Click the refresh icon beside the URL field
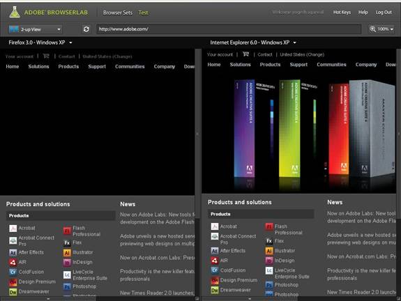The height and width of the screenshot is (301, 401). [86, 29]
